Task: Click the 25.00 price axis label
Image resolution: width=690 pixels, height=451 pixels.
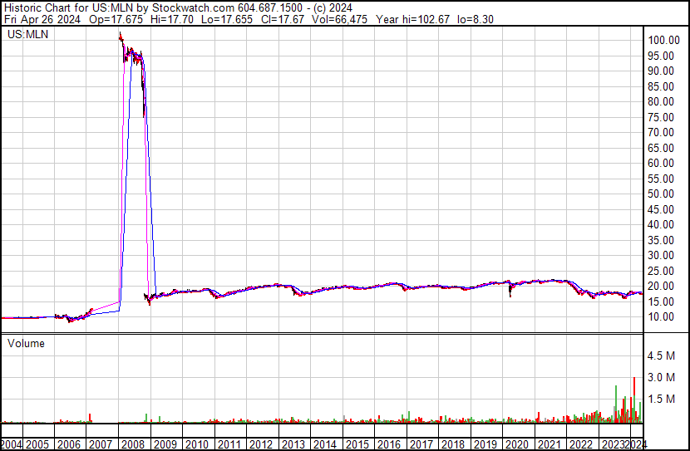Action: coord(661,272)
